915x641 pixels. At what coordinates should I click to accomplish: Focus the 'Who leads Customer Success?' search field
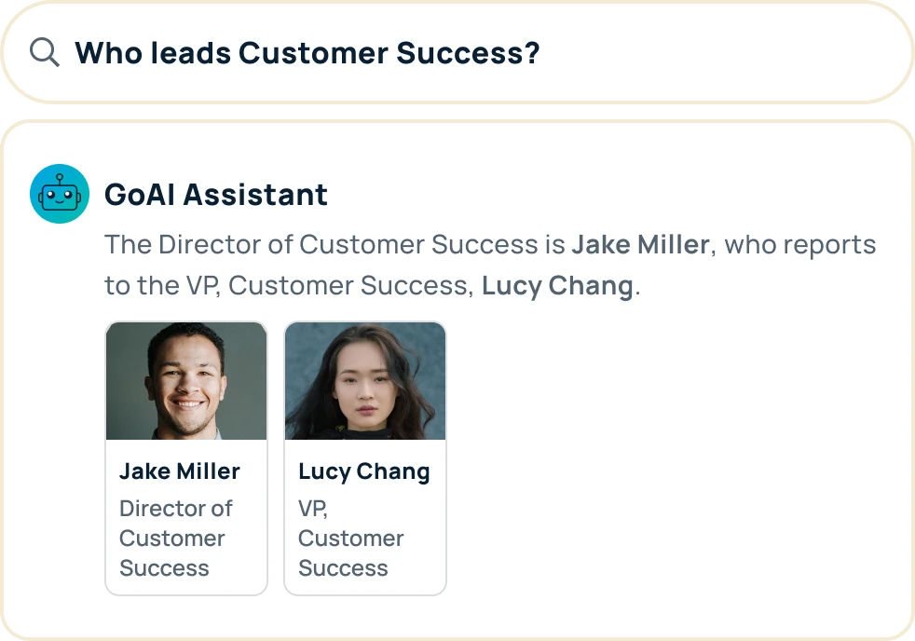[457, 52]
